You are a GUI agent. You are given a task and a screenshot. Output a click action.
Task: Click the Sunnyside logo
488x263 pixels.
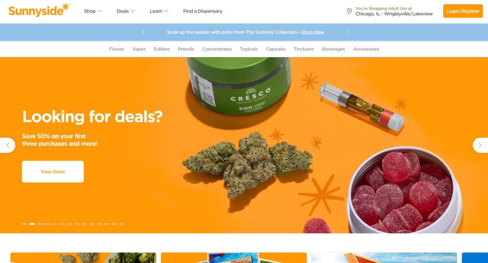39,10
